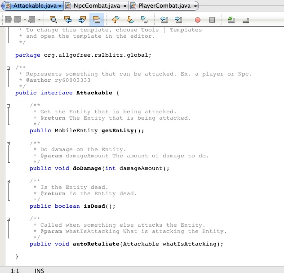284x273 pixels.
Task: Click the Back navigation arrow icon
Action: click(x=18, y=19)
